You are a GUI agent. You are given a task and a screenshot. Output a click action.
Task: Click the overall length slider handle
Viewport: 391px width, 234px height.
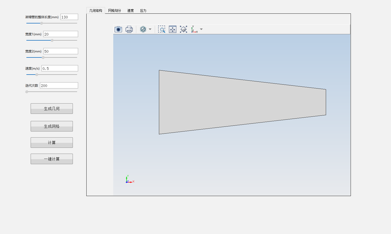point(41,23)
